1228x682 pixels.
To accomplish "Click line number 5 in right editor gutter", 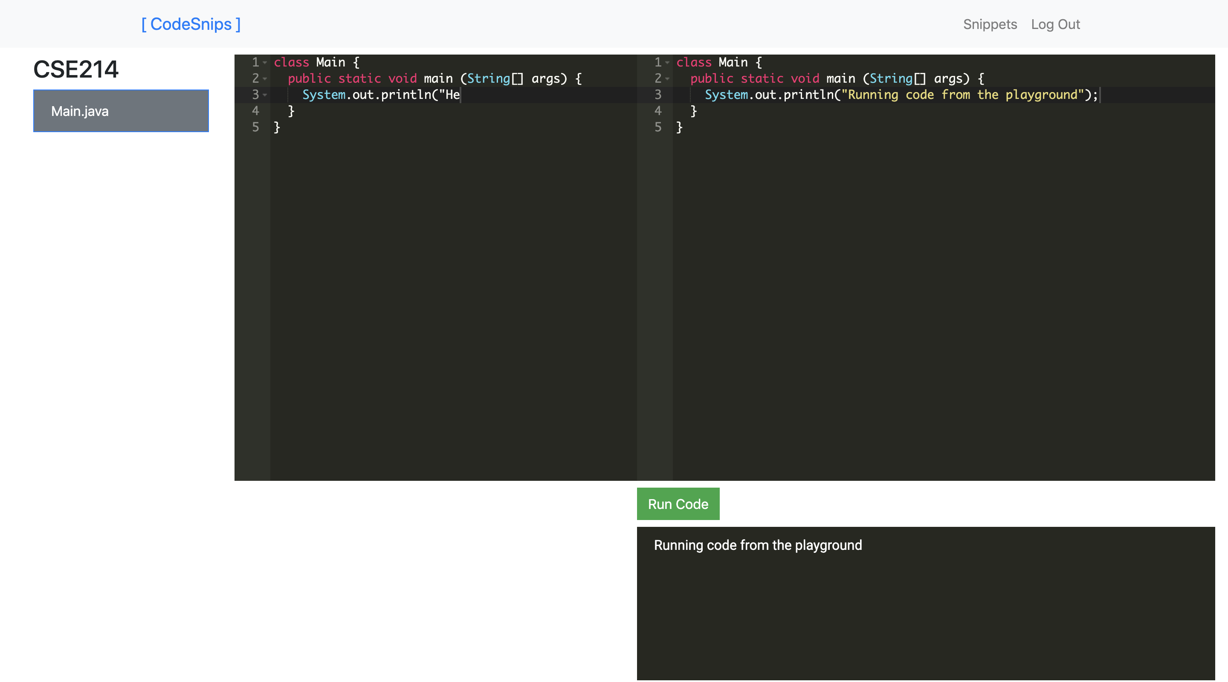I will (x=658, y=127).
